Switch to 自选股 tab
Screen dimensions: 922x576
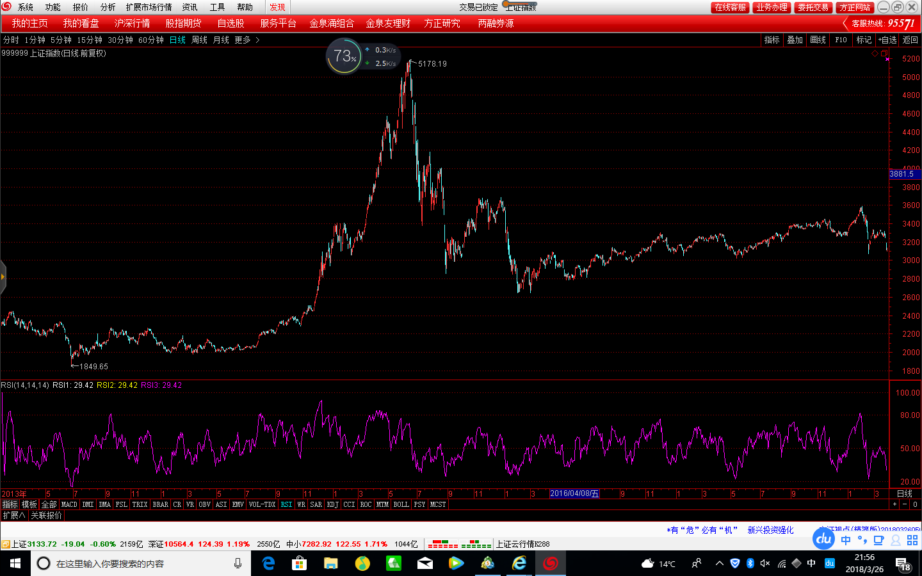[x=230, y=23]
